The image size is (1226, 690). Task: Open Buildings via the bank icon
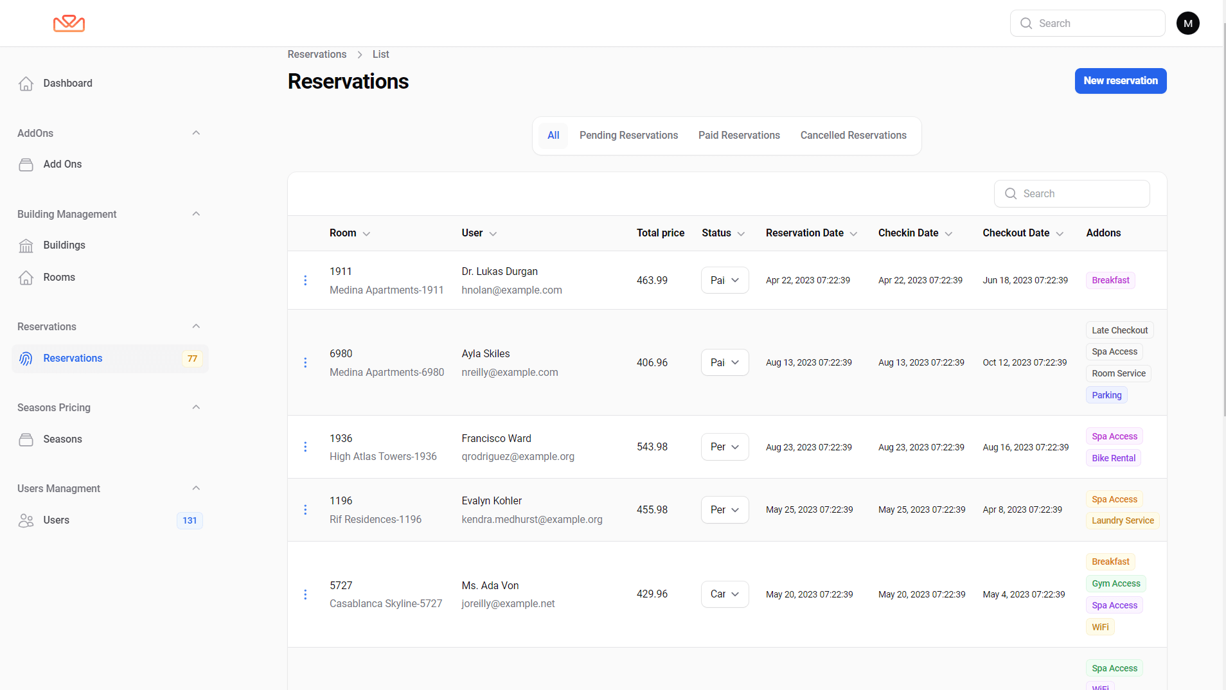[x=26, y=245]
